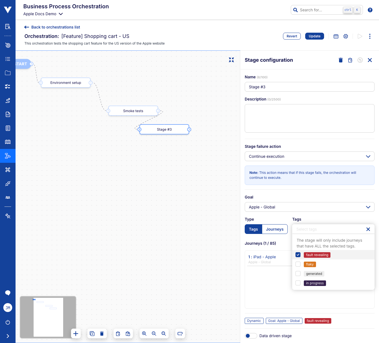Expand the Apple Docs Demo project selector
This screenshot has width=379, height=343.
coord(43,14)
